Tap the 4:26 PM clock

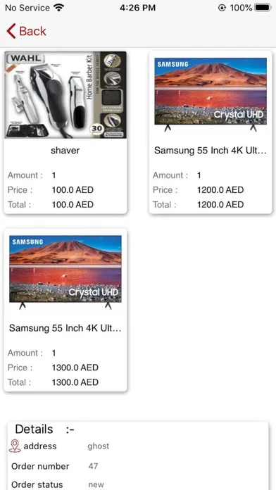coord(137,8)
